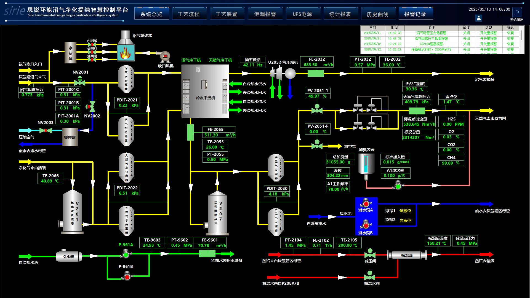Click the PV-2051-1 opening value 49.97%
The width and height of the screenshot is (530, 298).
tap(318, 96)
